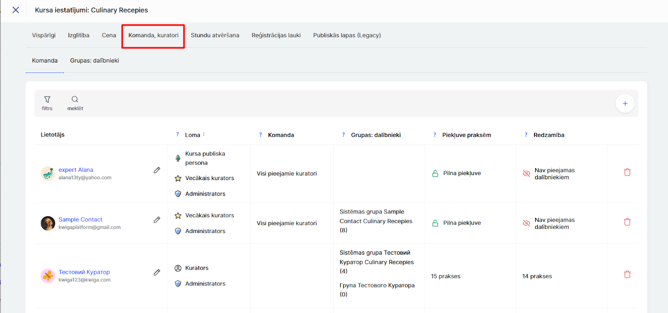This screenshot has height=313, width=668.
Task: Edit expert Alana with pencil icon
Action: (157, 170)
